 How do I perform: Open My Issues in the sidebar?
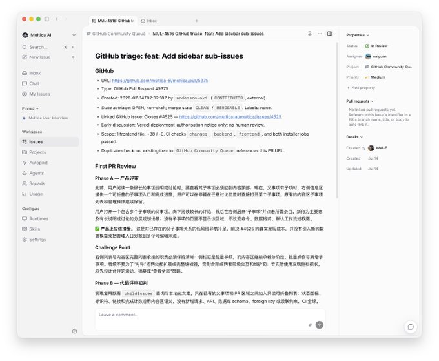tap(49, 94)
